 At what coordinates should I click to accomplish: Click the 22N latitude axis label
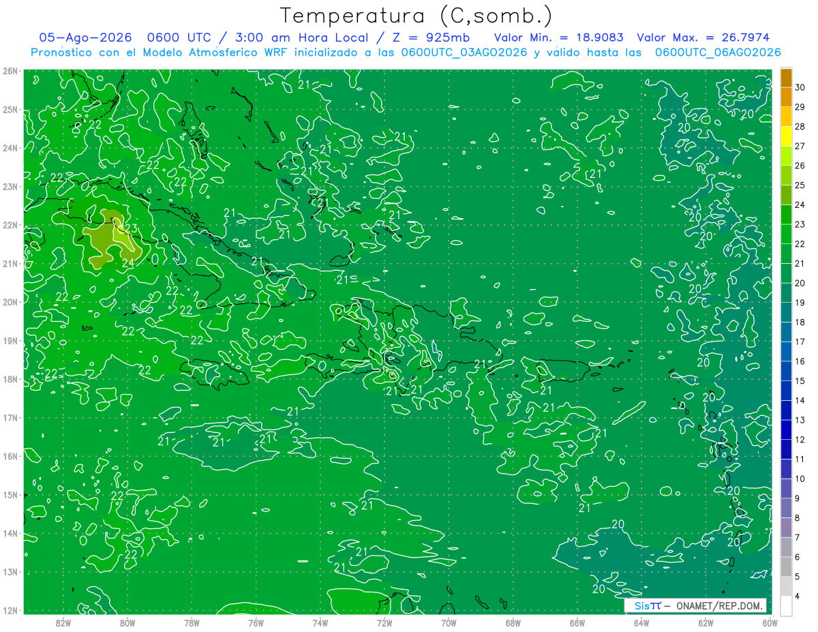coord(10,225)
